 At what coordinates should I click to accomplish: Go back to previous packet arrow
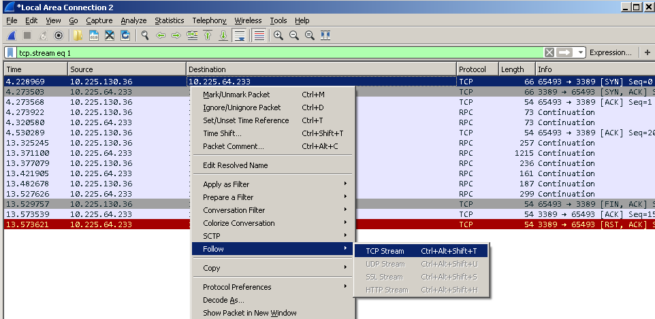[161, 35]
